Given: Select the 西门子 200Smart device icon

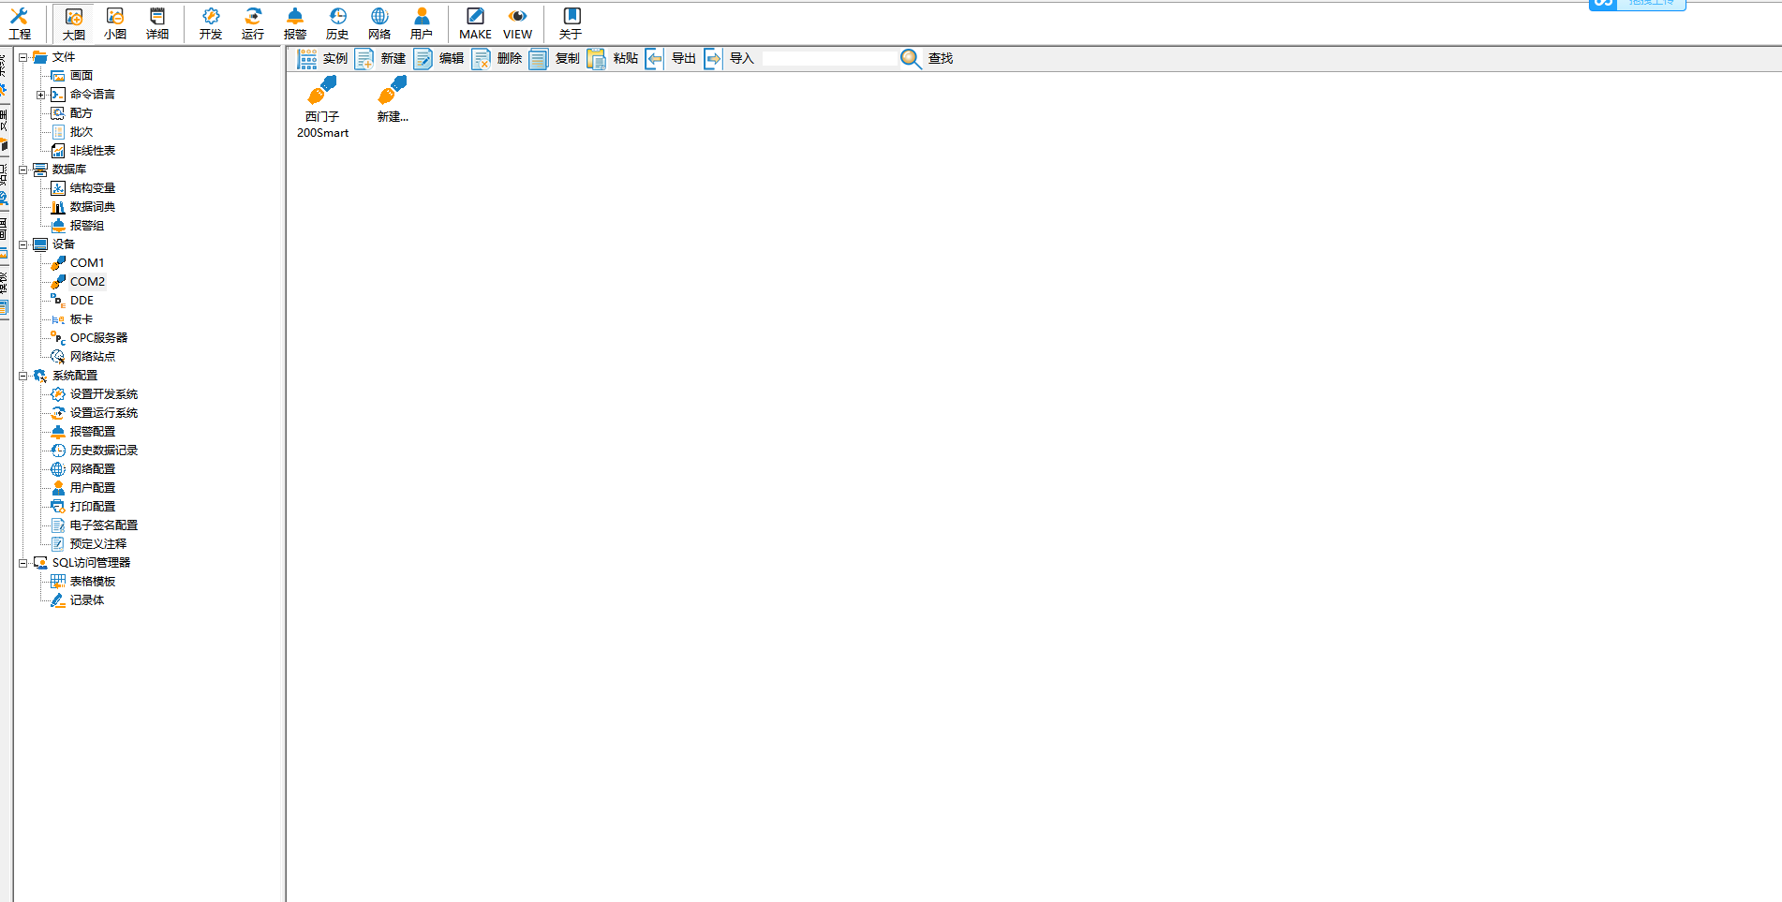Looking at the screenshot, I should (x=322, y=107).
